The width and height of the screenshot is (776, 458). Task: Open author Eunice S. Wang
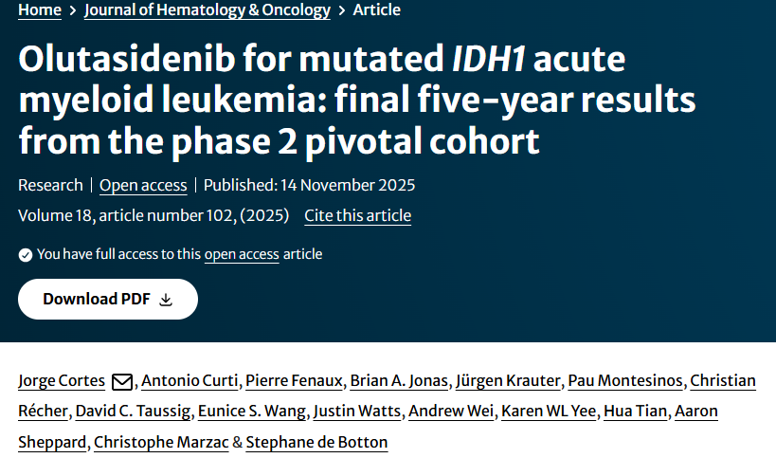(x=251, y=412)
